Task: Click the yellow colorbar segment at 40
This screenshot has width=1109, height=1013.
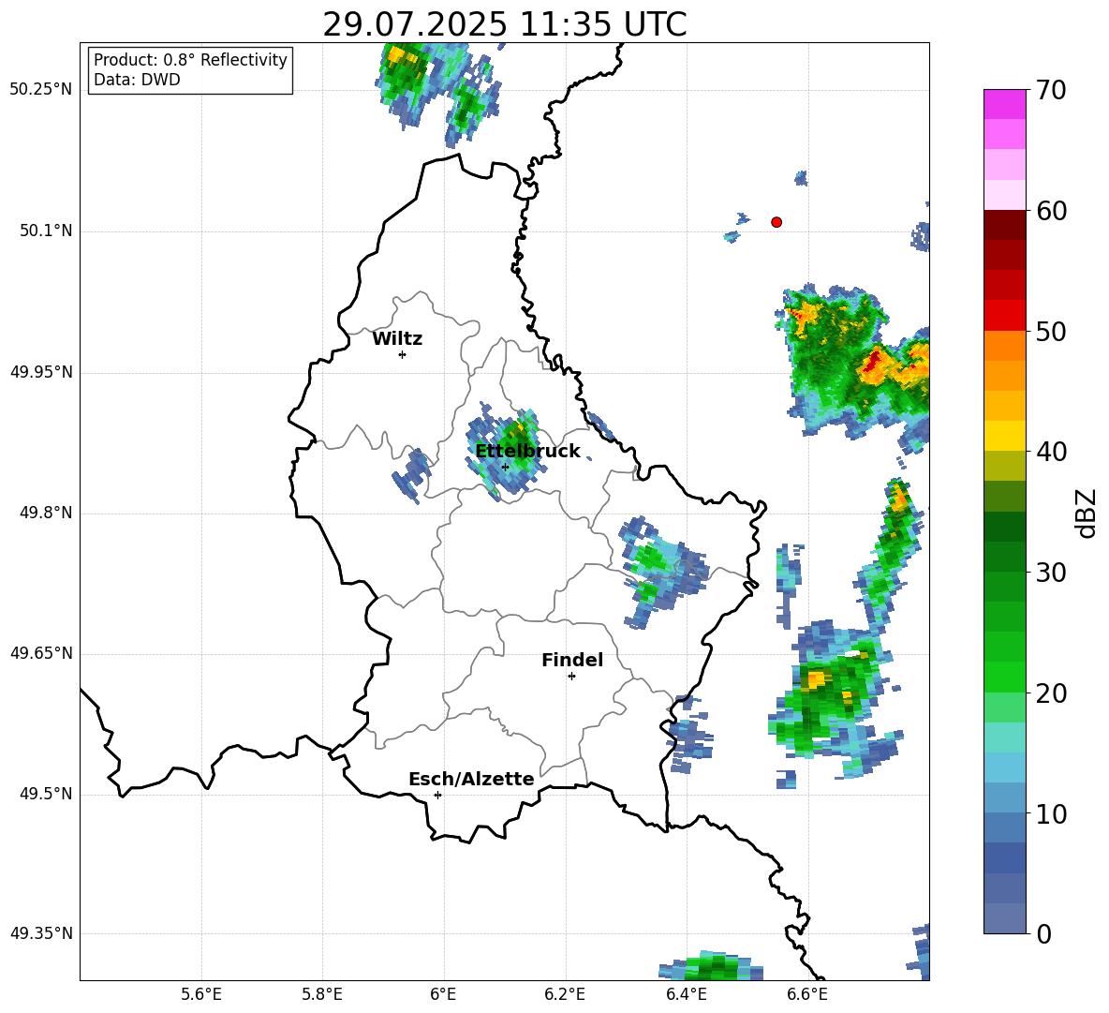Action: [1004, 436]
